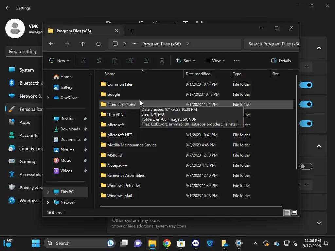Select the Google folder
The image size is (335, 251).
point(196,94)
